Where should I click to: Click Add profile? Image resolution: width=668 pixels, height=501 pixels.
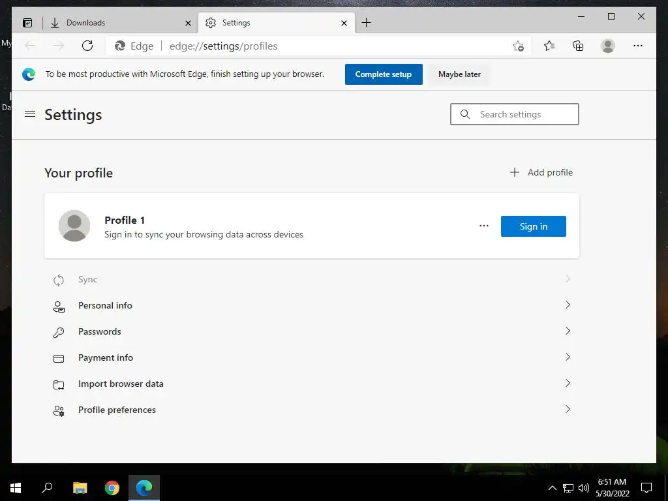(x=541, y=172)
